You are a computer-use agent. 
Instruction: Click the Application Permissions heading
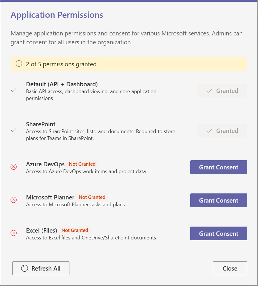57,15
